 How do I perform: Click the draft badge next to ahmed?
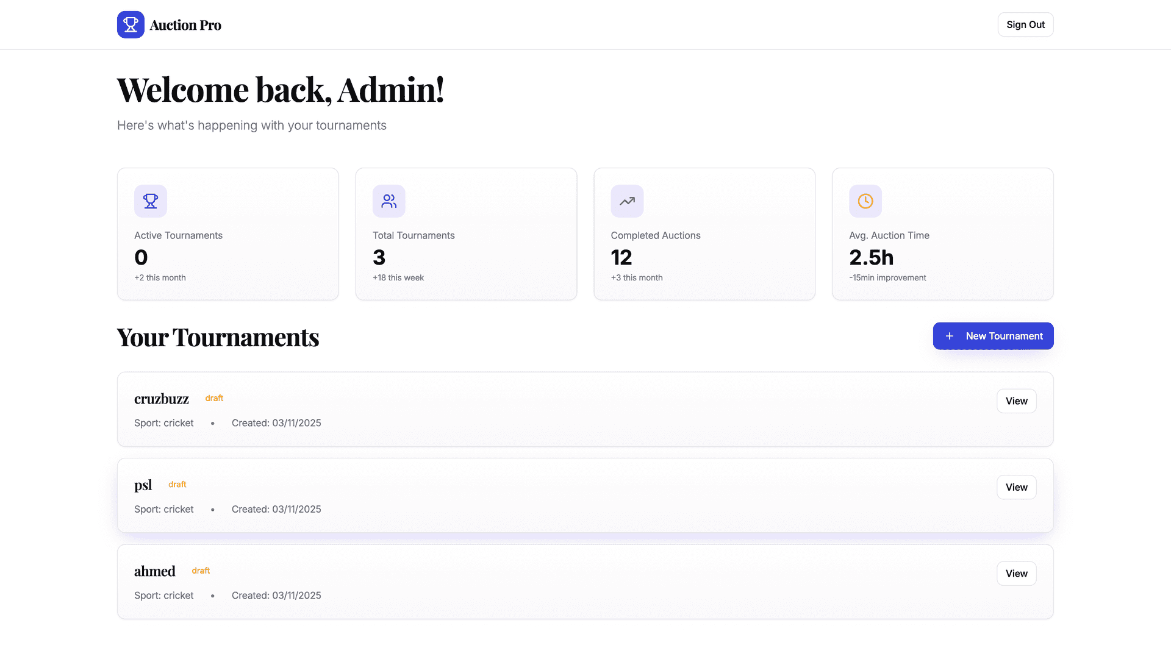(201, 571)
